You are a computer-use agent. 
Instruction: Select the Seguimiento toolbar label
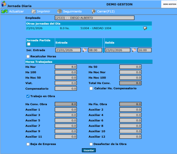click(72, 11)
